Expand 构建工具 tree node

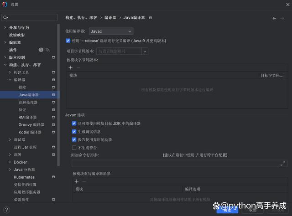pyautogui.click(x=10, y=72)
